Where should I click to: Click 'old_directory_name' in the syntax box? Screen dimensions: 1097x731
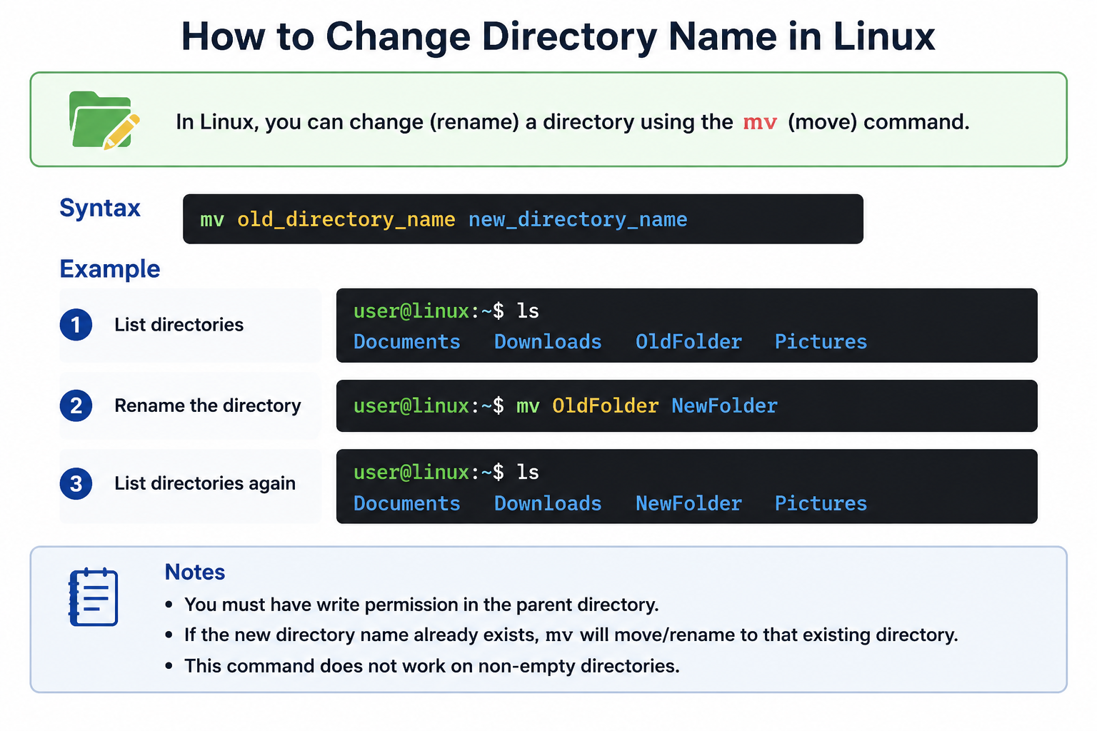(346, 220)
